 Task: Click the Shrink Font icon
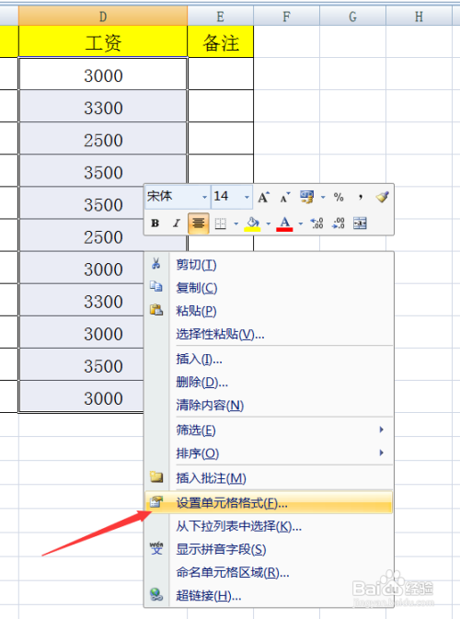(x=285, y=197)
